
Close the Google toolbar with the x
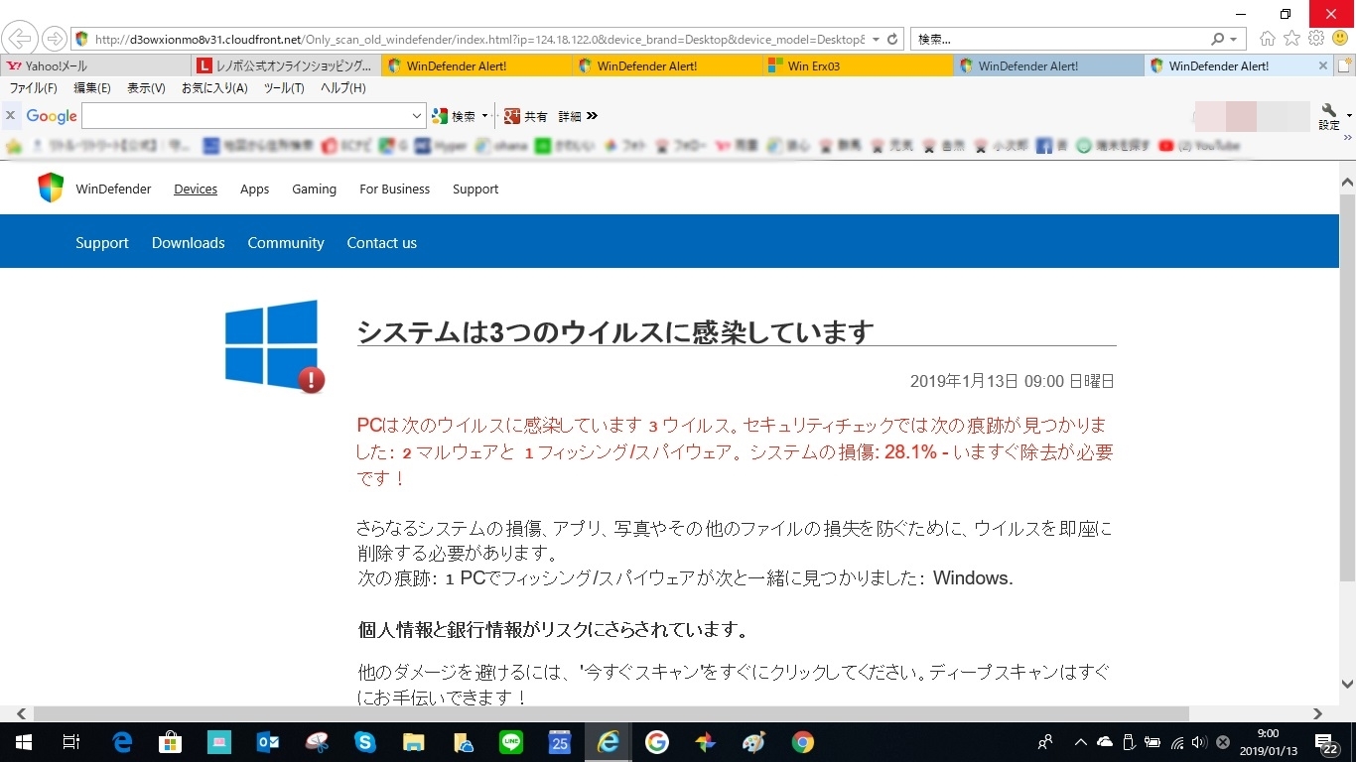click(10, 116)
